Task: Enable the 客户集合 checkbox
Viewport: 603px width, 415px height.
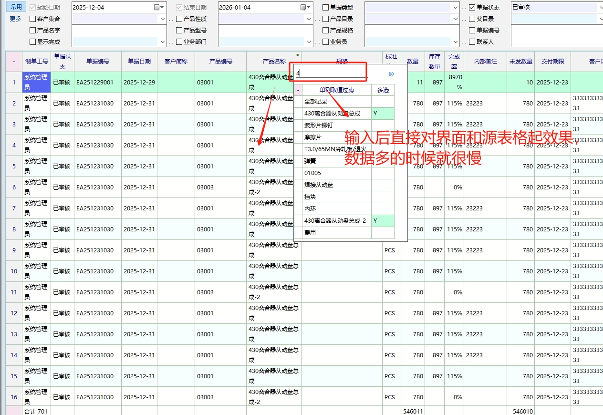Action: click(33, 19)
